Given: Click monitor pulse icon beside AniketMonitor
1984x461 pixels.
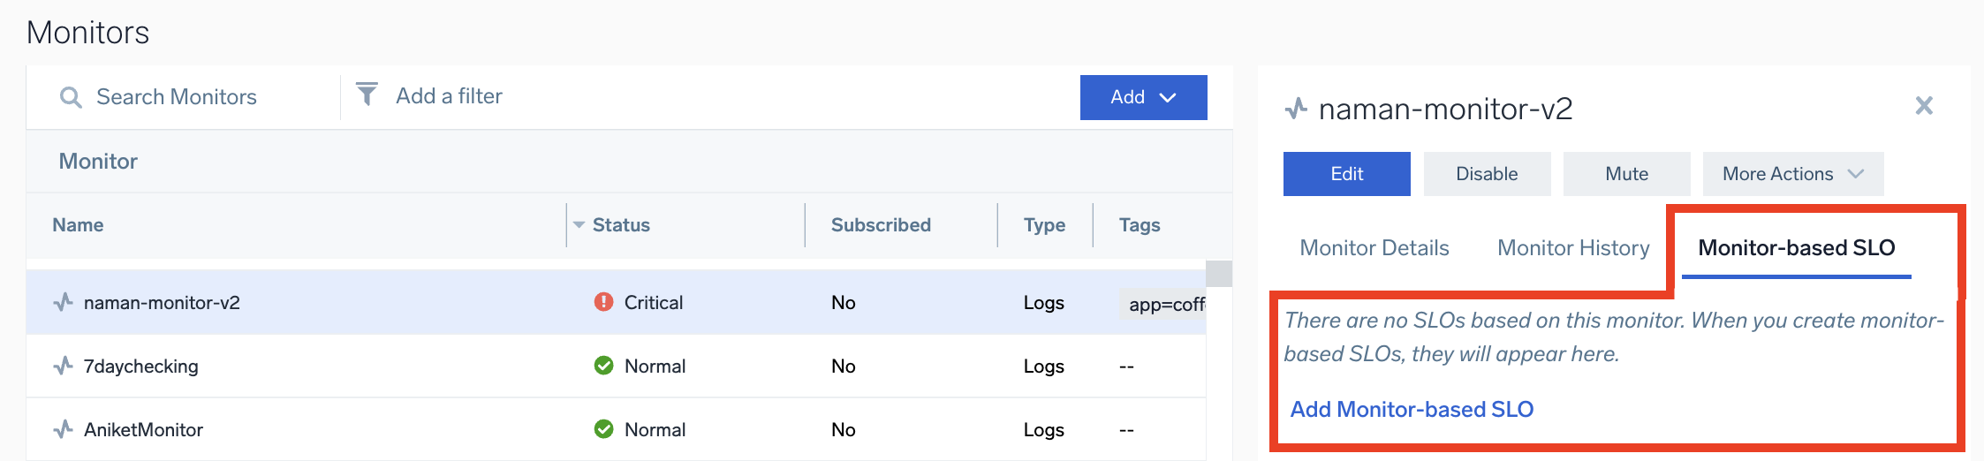Looking at the screenshot, I should coord(63,429).
